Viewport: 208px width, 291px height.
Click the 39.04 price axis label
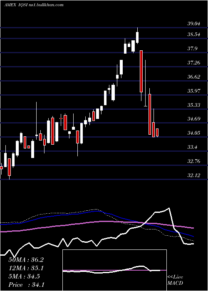tap(194, 24)
